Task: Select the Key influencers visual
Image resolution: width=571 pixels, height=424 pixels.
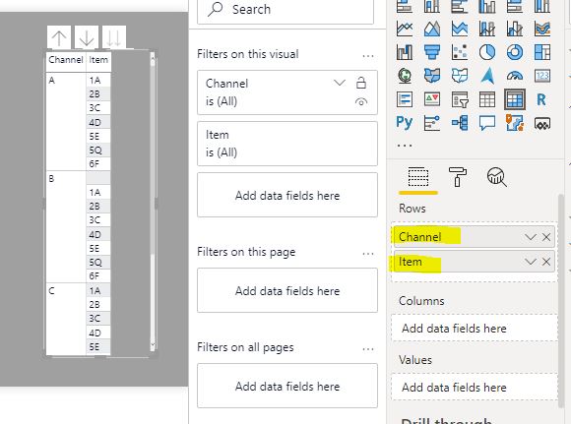Action: tap(432, 123)
